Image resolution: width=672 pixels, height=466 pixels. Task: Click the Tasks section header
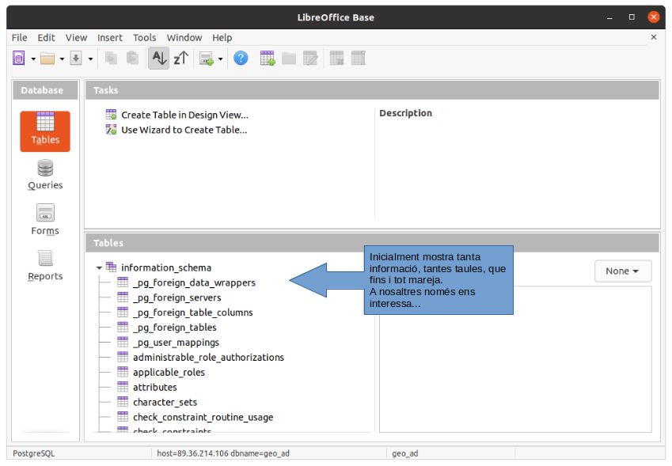click(x=372, y=90)
